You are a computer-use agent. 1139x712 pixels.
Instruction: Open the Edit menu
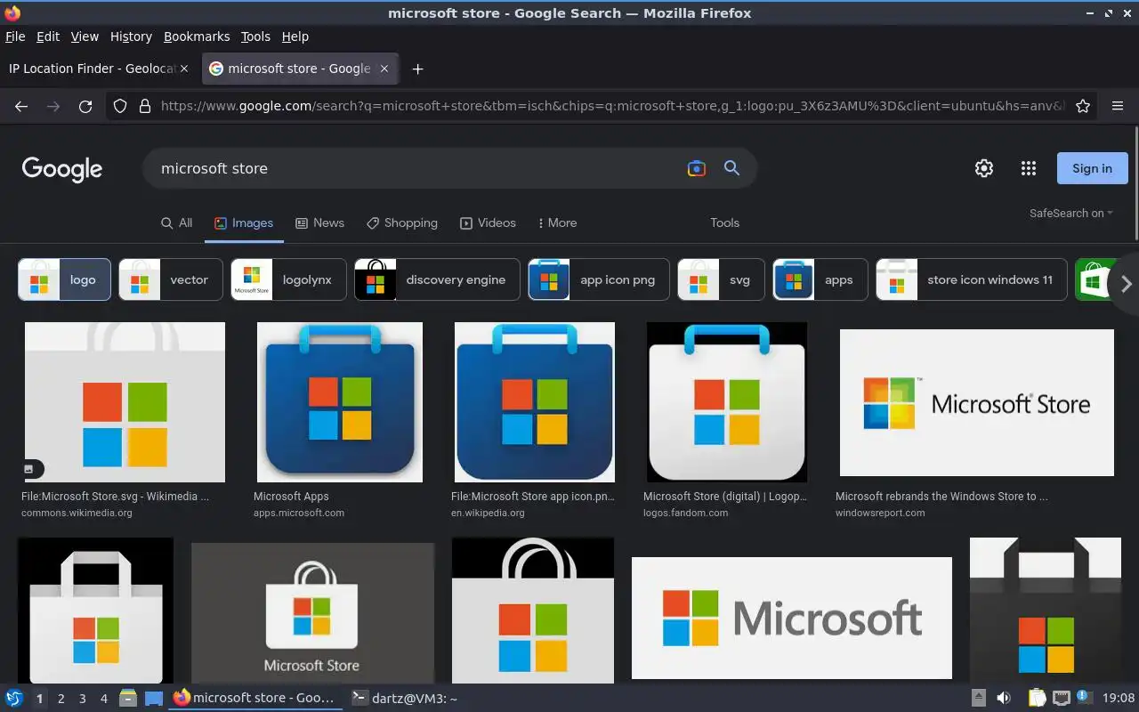pyautogui.click(x=48, y=36)
